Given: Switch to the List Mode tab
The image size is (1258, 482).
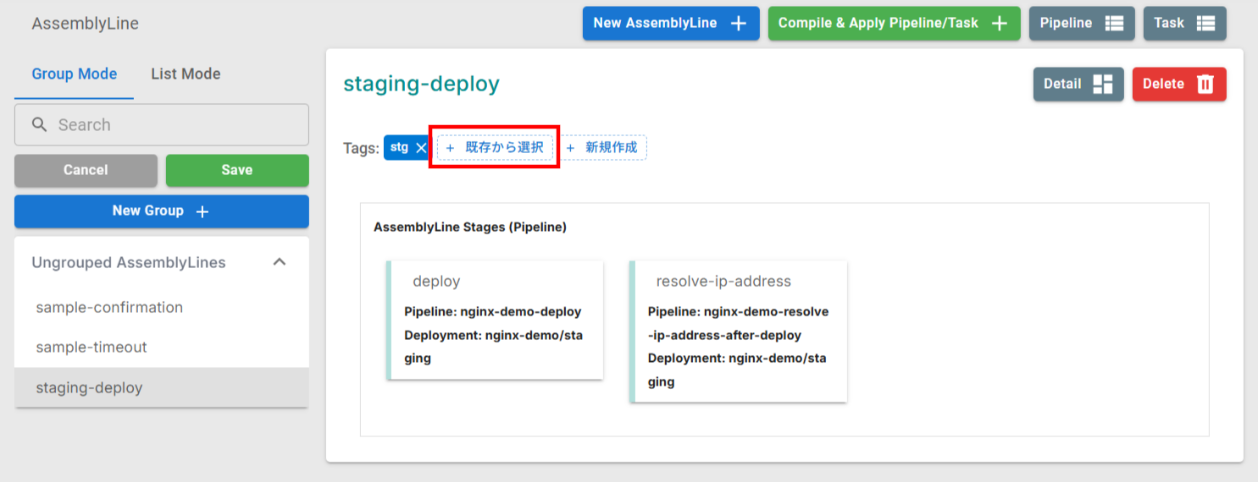Looking at the screenshot, I should click(186, 74).
